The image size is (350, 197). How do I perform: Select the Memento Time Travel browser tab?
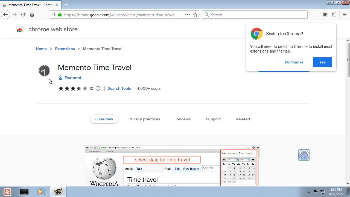coord(30,5)
